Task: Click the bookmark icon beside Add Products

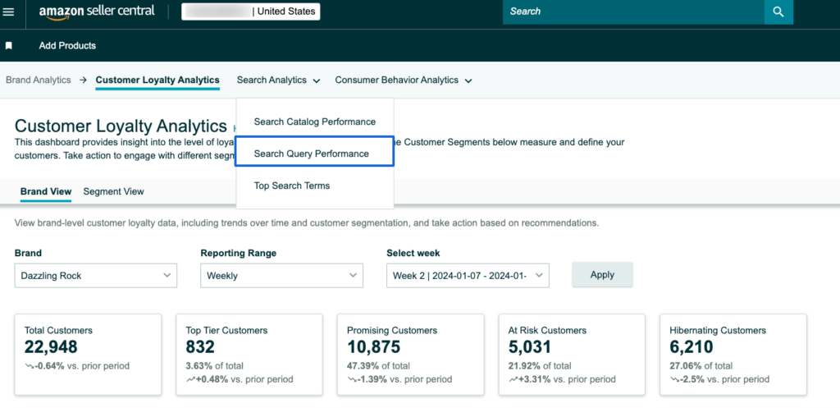Action: (8, 46)
